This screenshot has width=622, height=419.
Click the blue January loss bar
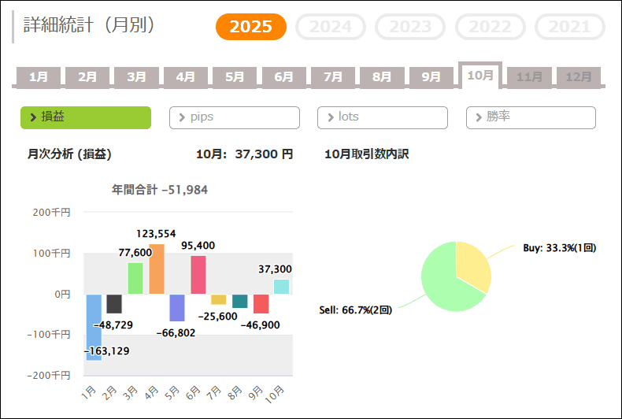coord(94,327)
